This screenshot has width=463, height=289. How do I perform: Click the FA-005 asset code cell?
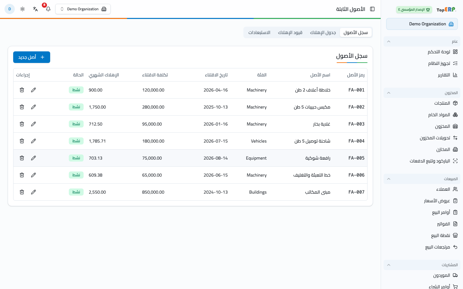click(x=356, y=158)
